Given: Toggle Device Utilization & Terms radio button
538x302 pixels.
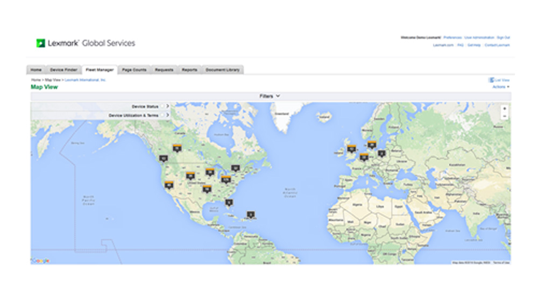Looking at the screenshot, I should 162,115.
